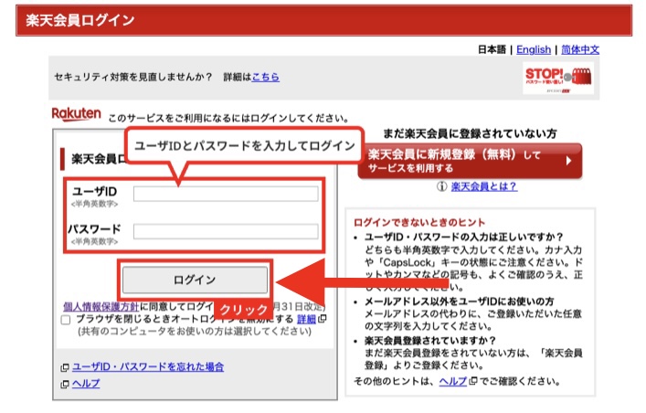Open 詳細 link about auto-login
646x413 pixels.
[306, 319]
